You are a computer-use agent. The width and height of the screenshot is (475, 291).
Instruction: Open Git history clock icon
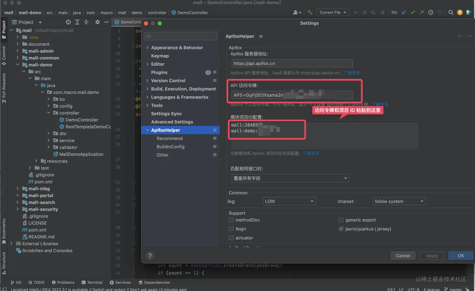coord(431,13)
